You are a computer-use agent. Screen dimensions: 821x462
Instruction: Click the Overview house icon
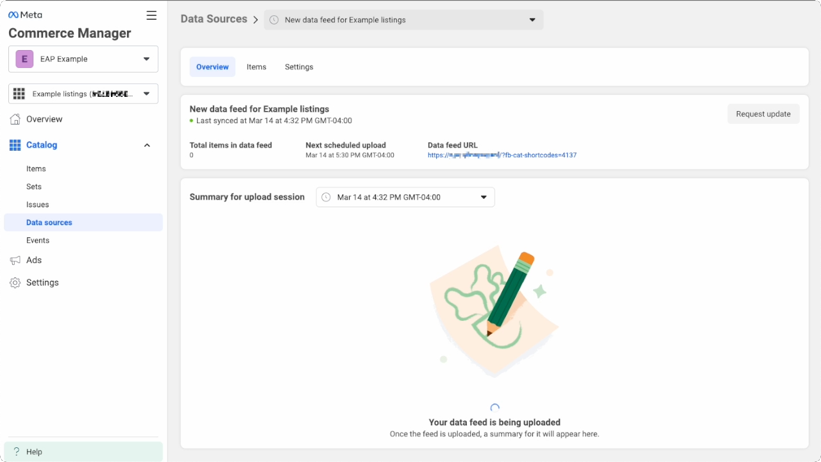(x=15, y=119)
